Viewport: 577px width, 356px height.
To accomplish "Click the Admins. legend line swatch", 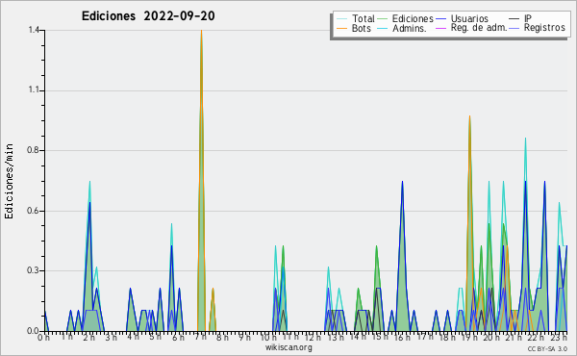I will pyautogui.click(x=383, y=28).
